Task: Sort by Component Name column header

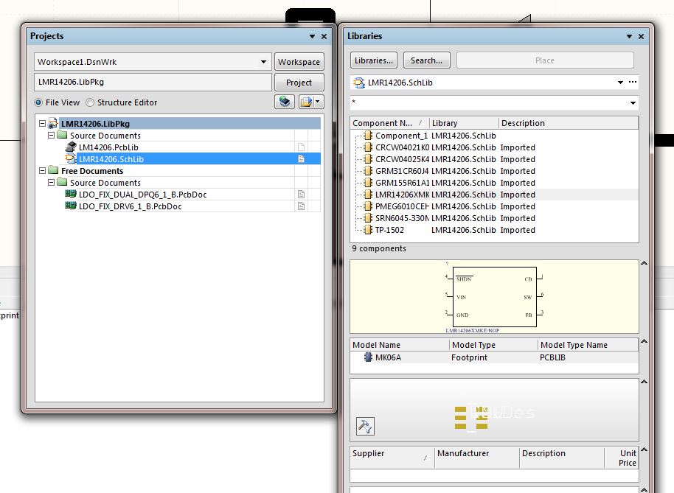Action: (389, 123)
